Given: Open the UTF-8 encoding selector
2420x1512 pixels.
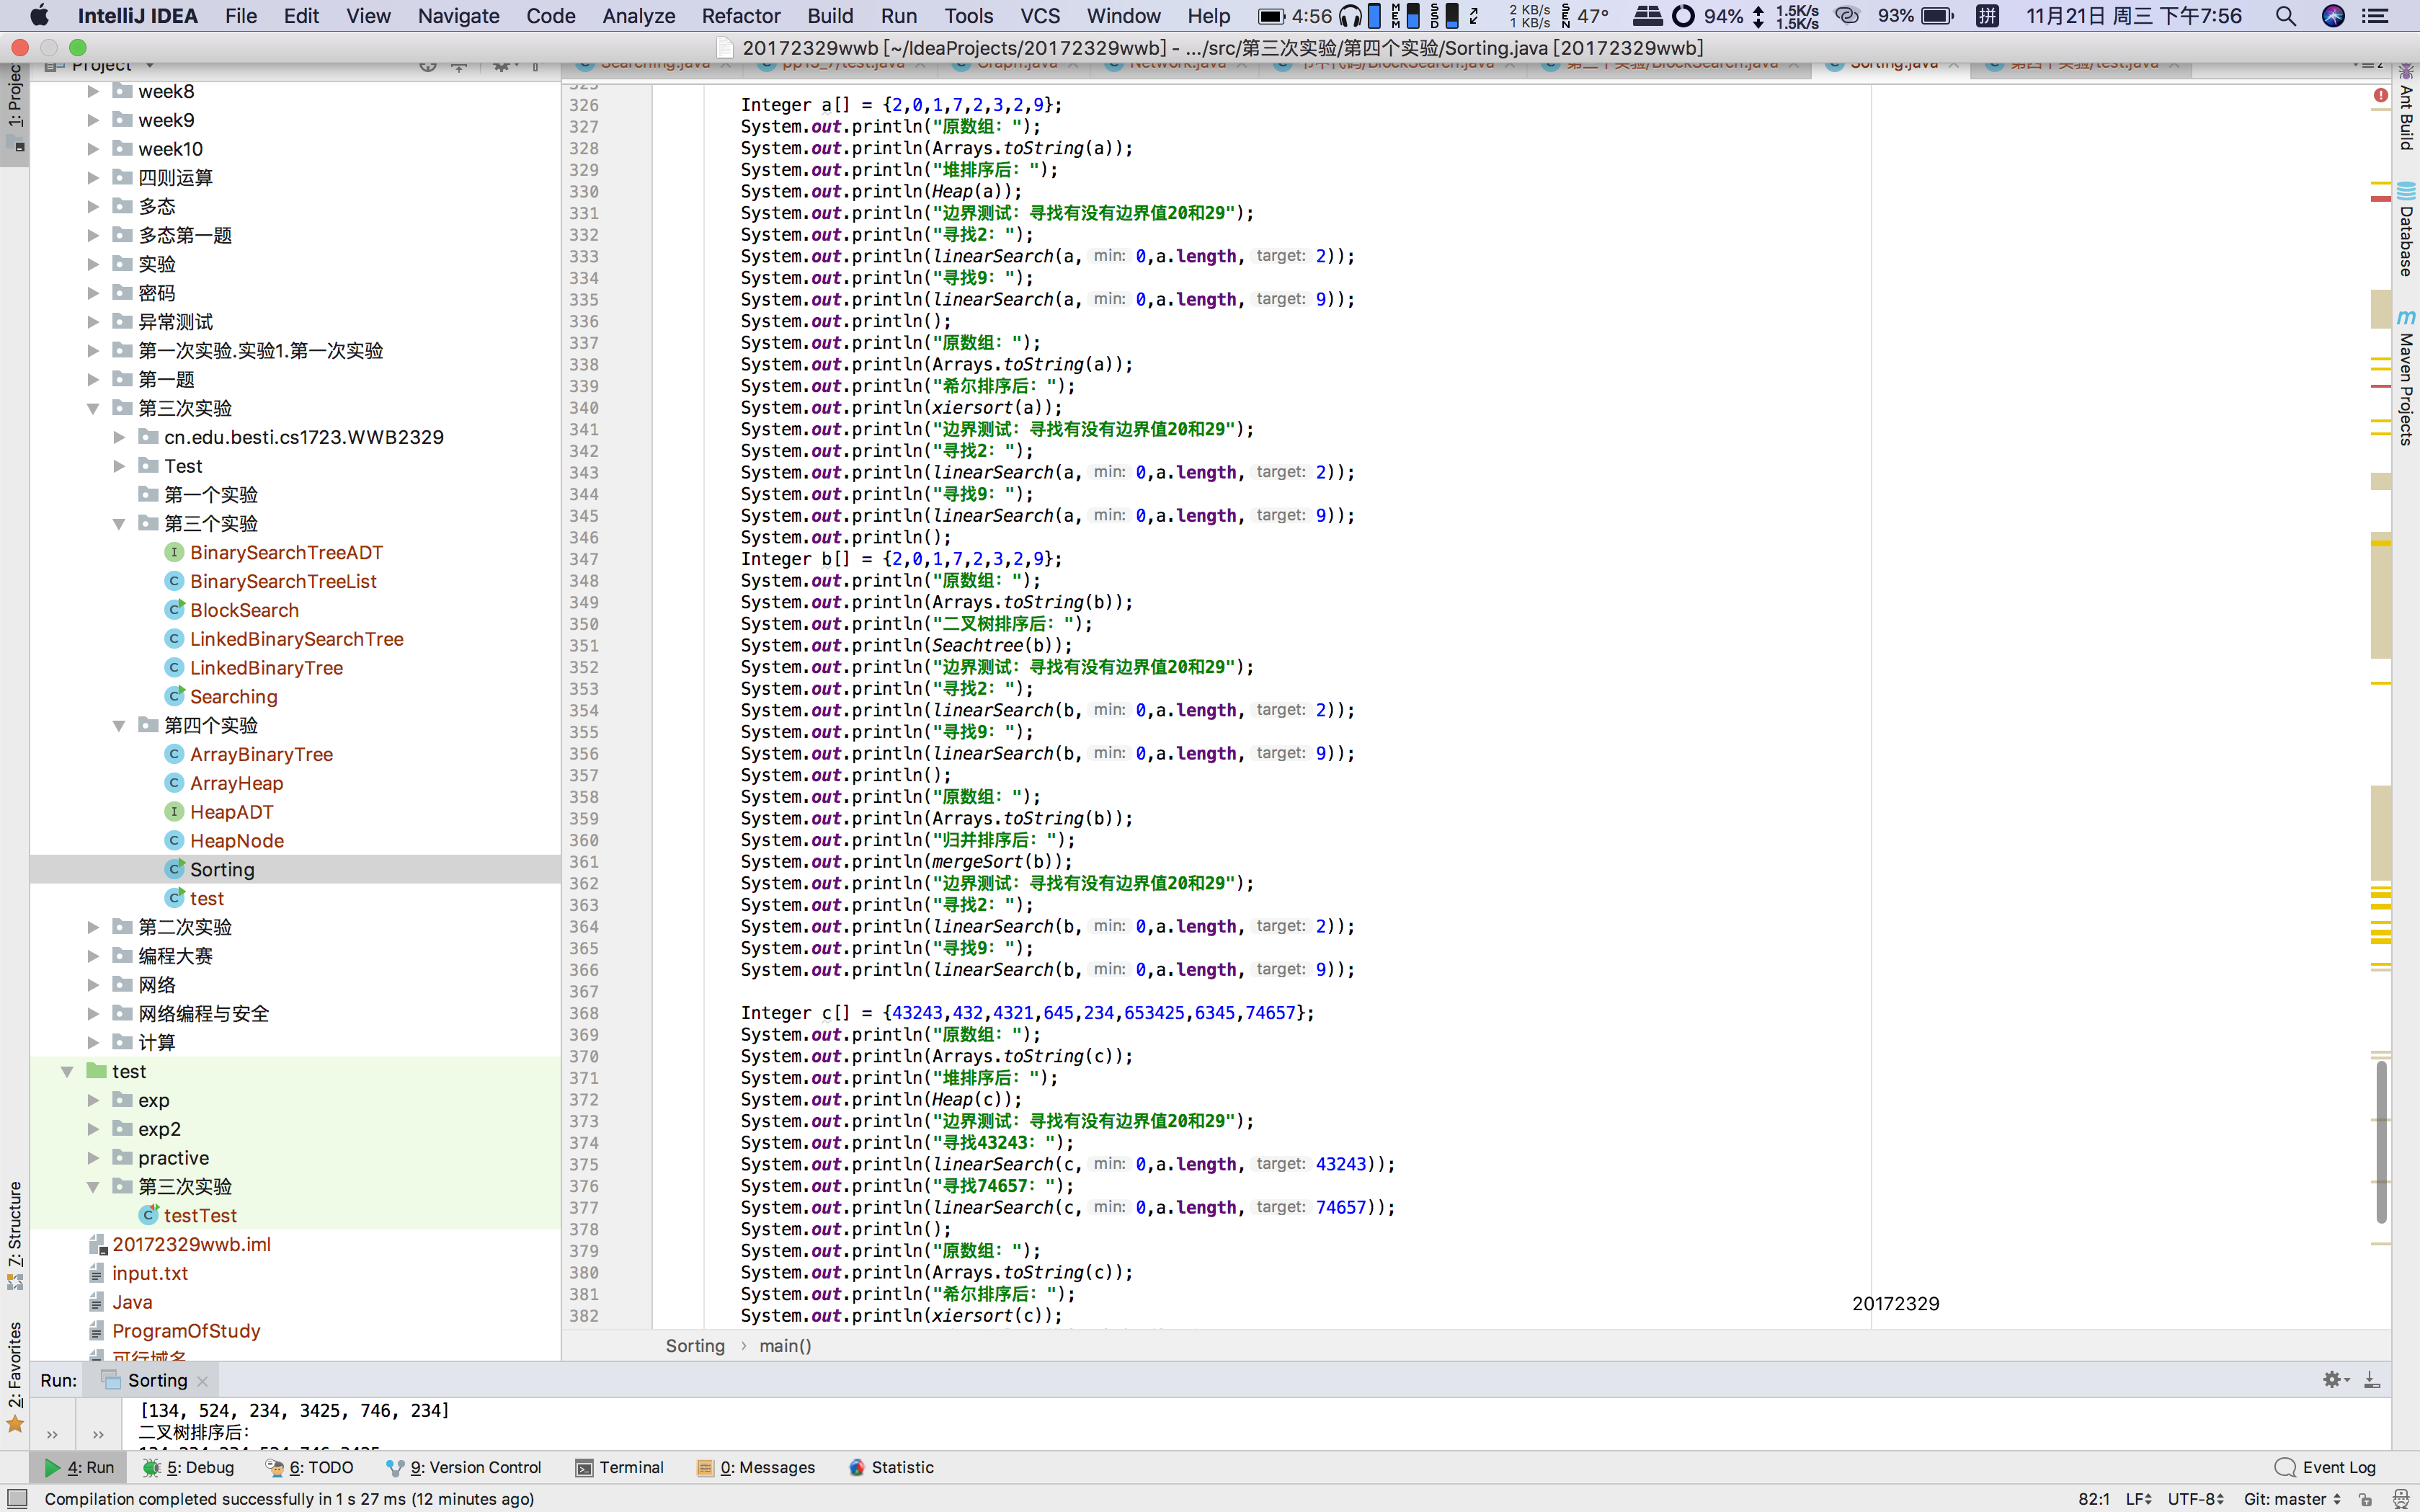Looking at the screenshot, I should (2195, 1499).
